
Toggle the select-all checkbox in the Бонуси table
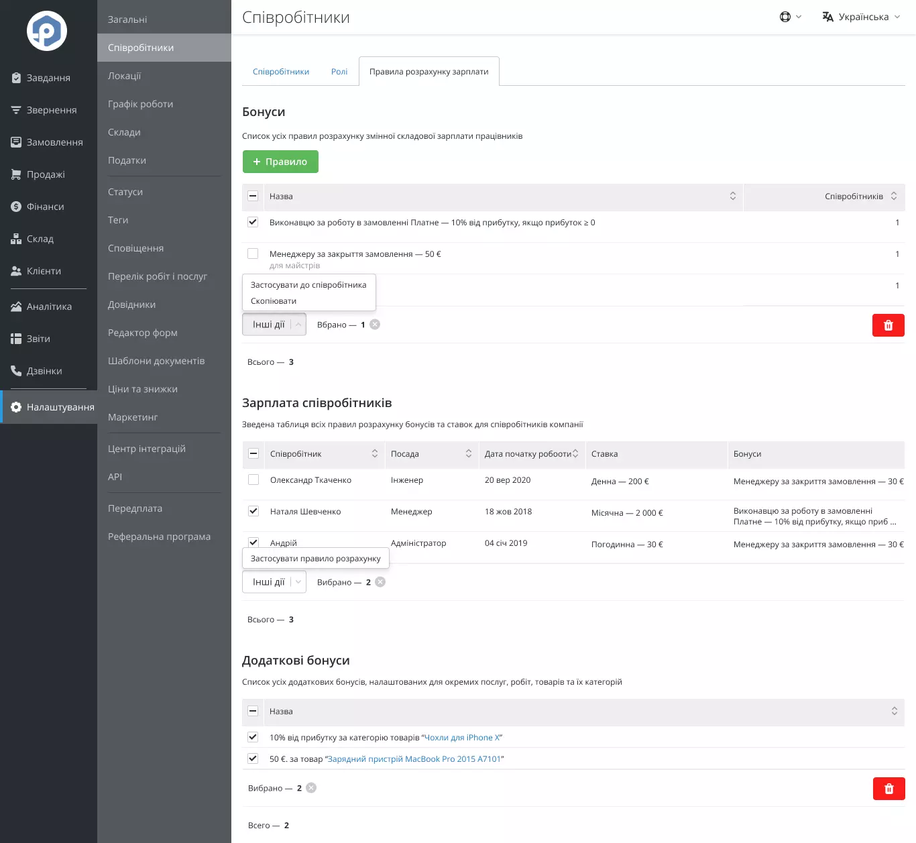(253, 196)
